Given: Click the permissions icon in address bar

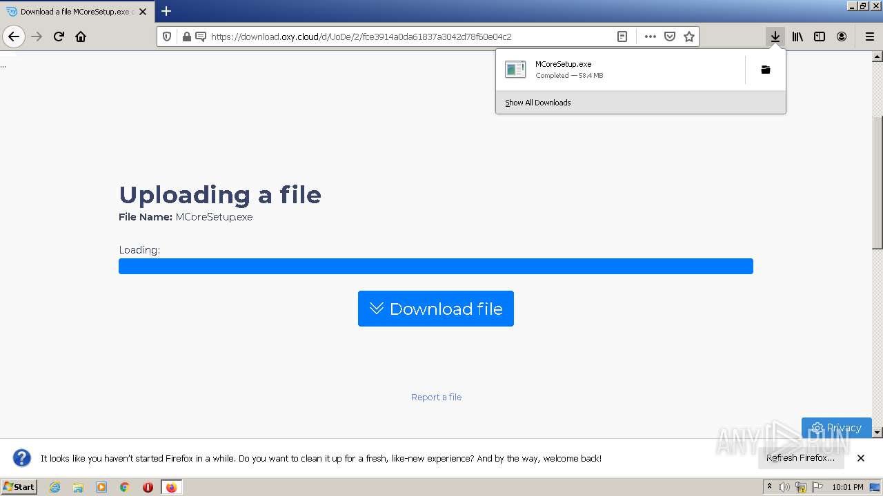Looking at the screenshot, I should pyautogui.click(x=201, y=37).
